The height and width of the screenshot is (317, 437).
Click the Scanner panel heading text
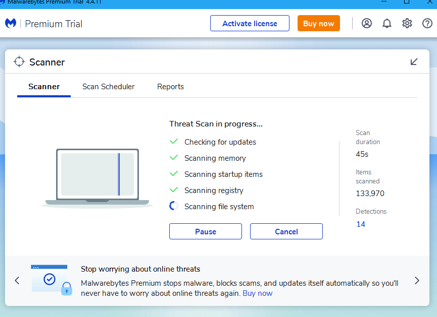tap(47, 62)
